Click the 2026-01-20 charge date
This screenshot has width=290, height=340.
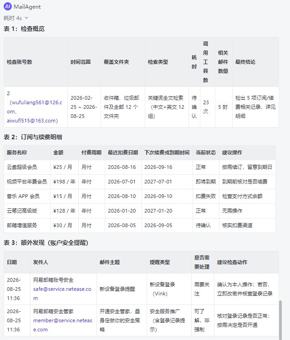pos(122,211)
